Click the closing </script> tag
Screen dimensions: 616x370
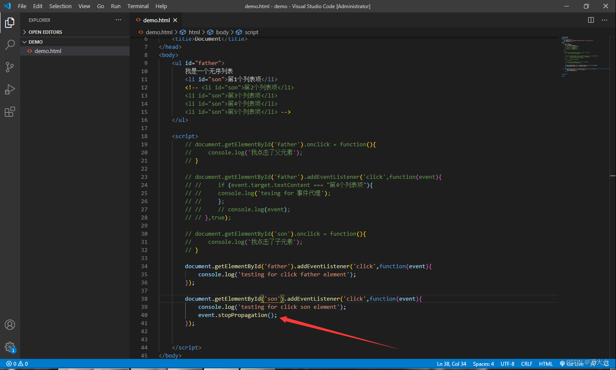coord(187,348)
